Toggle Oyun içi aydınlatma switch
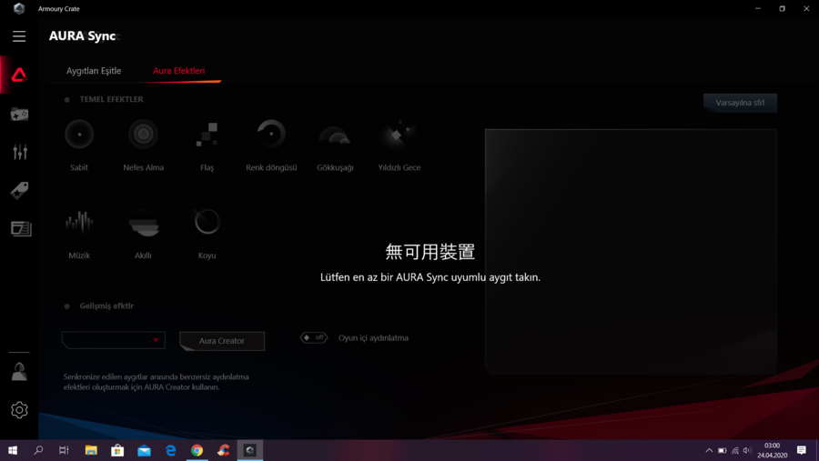Screen dimensions: 819x461 click(x=314, y=337)
